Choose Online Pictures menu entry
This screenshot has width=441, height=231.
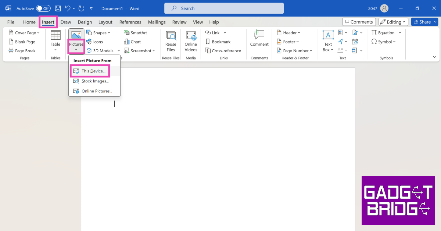pos(96,91)
